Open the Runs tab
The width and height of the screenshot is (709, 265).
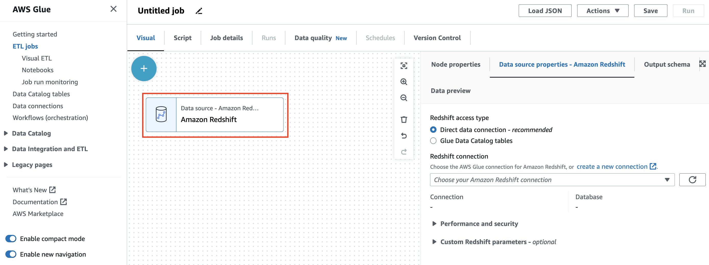pyautogui.click(x=269, y=38)
